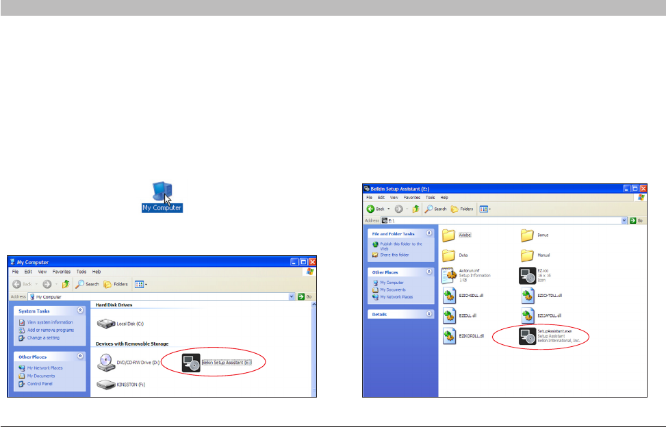Click Back in the My Computer window
The width and height of the screenshot is (666, 427).
click(22, 284)
